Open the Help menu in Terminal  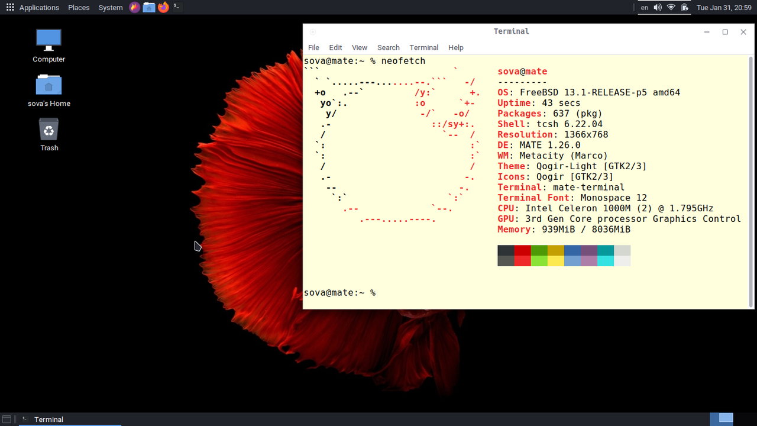(x=455, y=47)
